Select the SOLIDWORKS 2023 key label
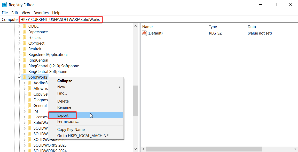The image size is (298, 152). pos(50,145)
